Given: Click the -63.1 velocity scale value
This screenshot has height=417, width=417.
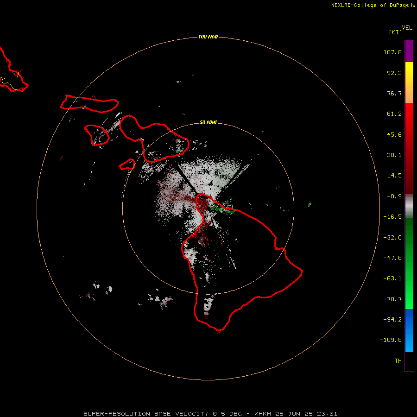Looking at the screenshot, I should [x=392, y=278].
